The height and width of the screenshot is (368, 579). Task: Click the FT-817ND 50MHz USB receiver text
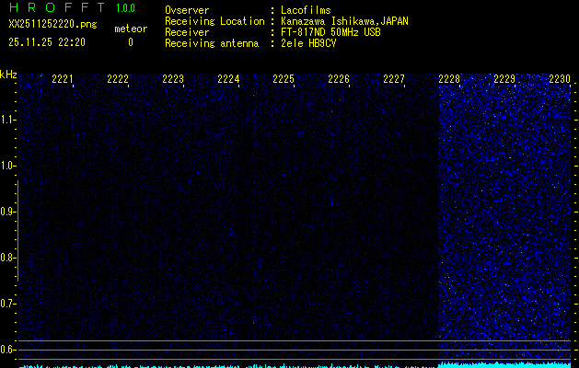pyautogui.click(x=332, y=32)
